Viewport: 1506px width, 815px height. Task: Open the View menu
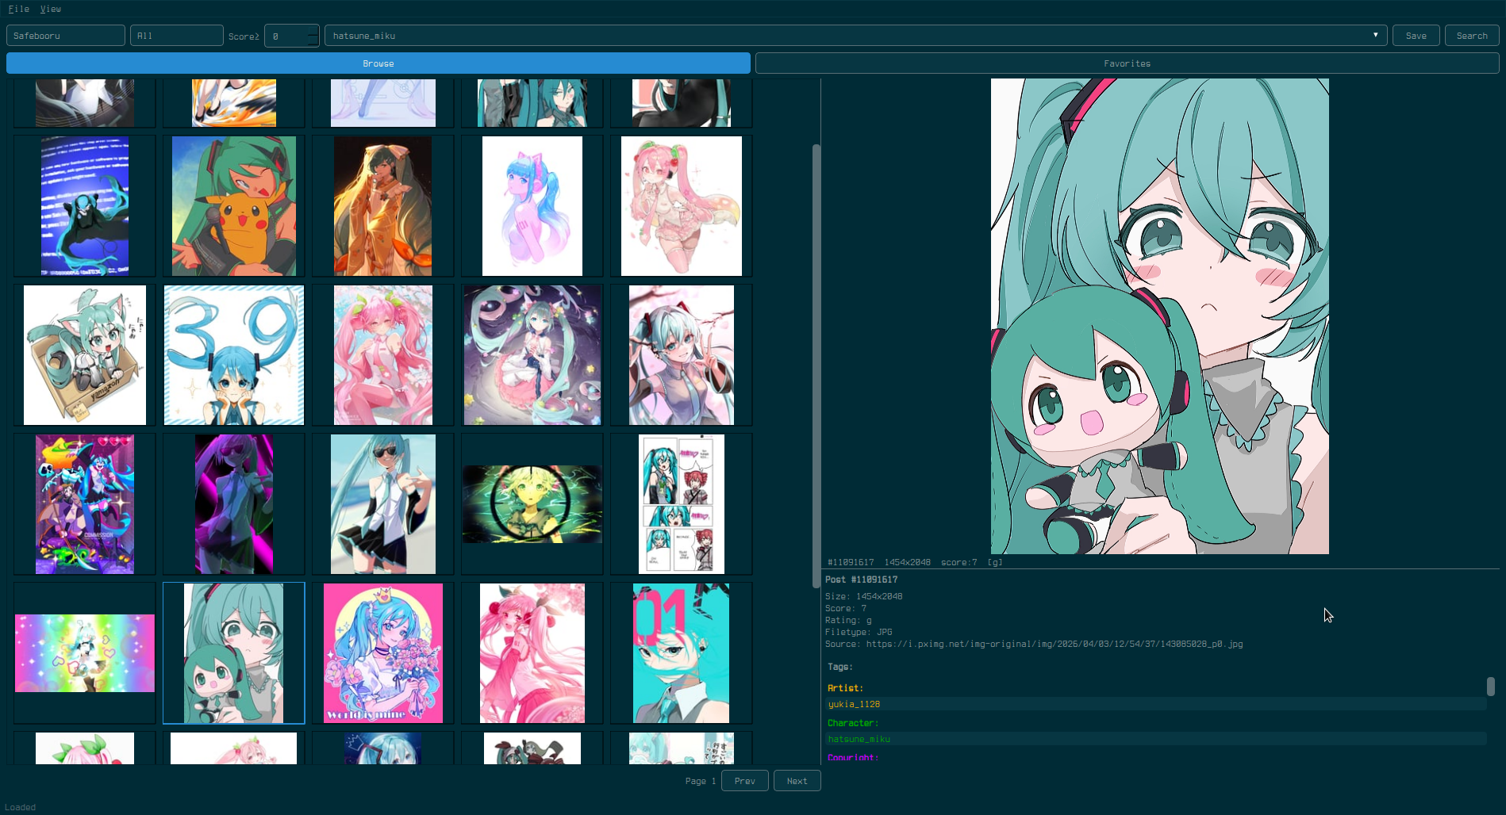pos(51,9)
